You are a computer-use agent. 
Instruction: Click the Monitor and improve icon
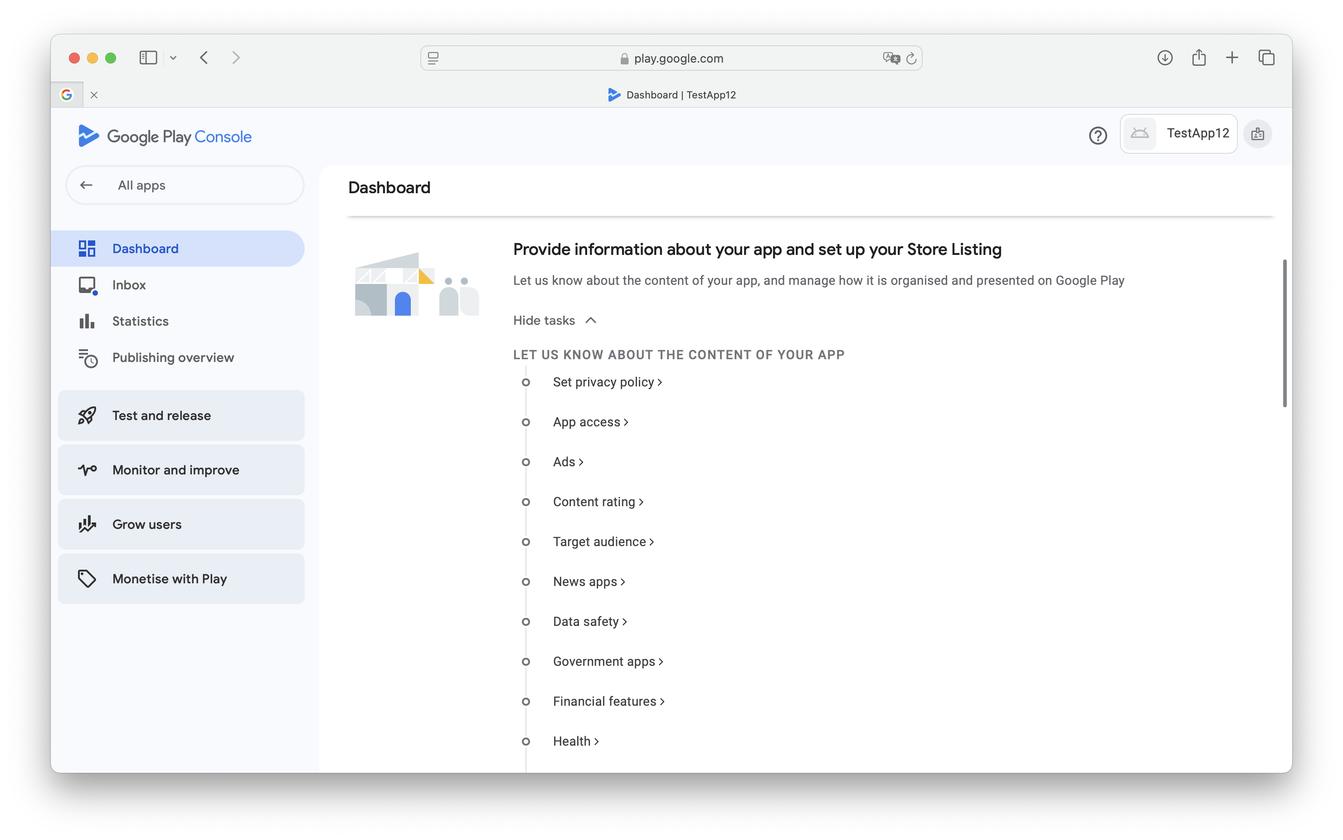87,469
